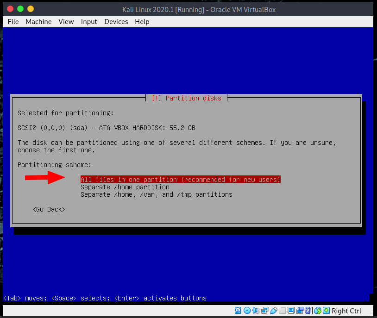Screen dimensions: 377x318
Task: Click the Tab moves help line
Action: (x=105, y=298)
